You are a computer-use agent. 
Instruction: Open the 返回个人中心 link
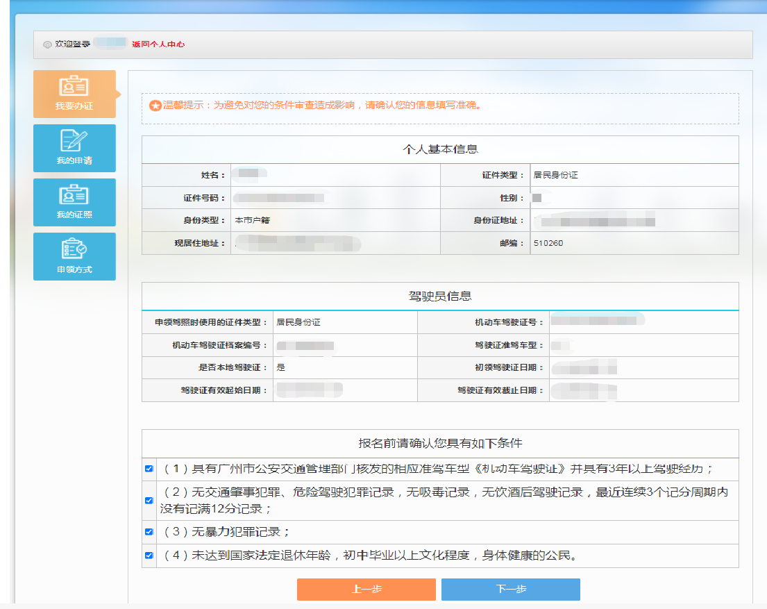click(158, 44)
